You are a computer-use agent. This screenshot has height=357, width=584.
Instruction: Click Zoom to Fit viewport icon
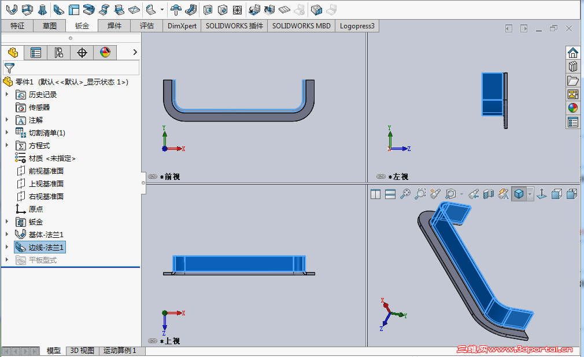[x=405, y=194]
